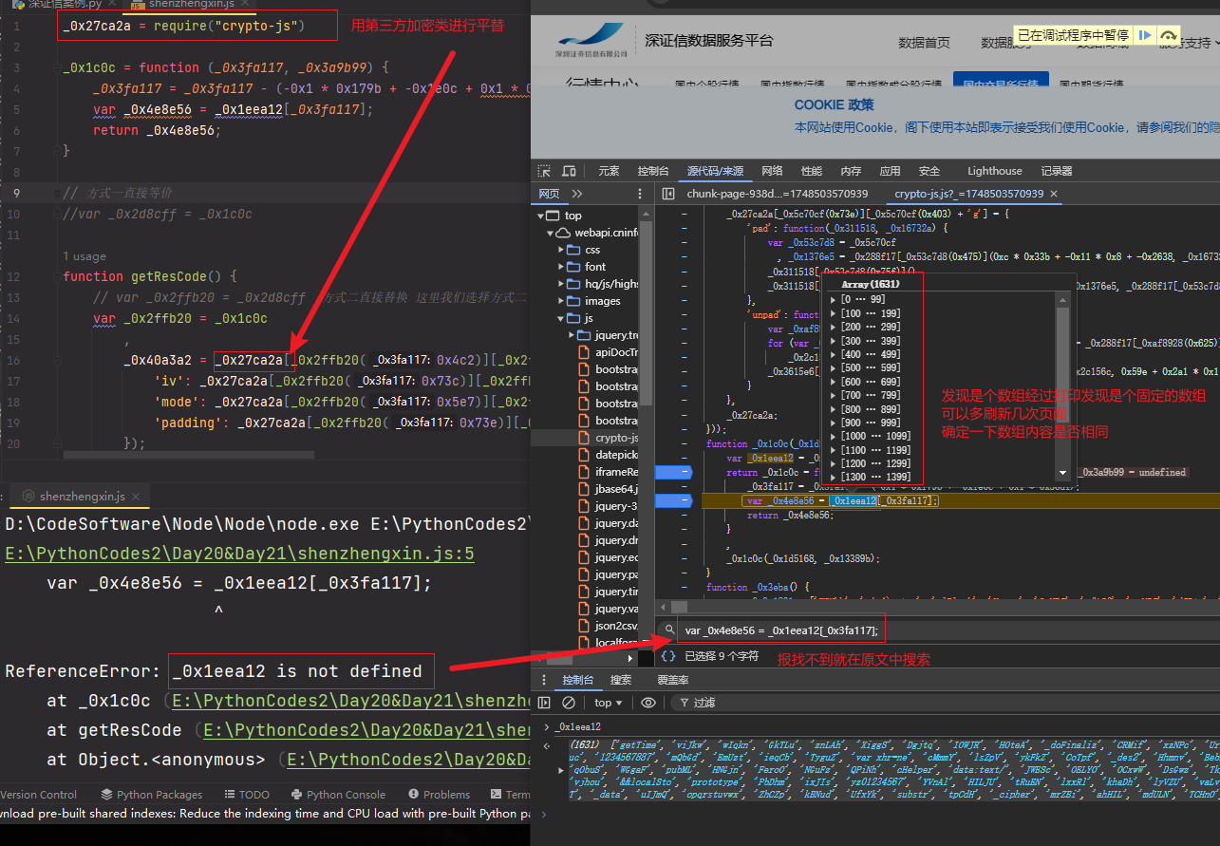Select the iframeRe file in navigator
Screen dimensions: 1220x846
608,472
